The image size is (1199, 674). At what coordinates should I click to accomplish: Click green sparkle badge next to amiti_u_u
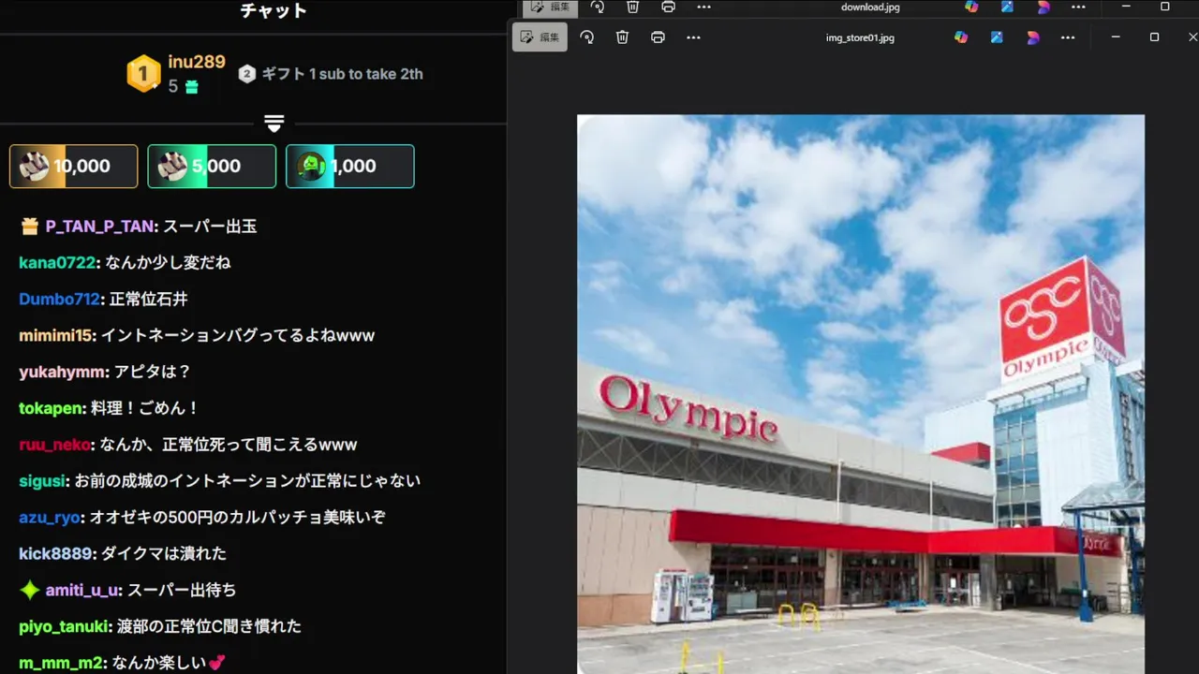30,590
